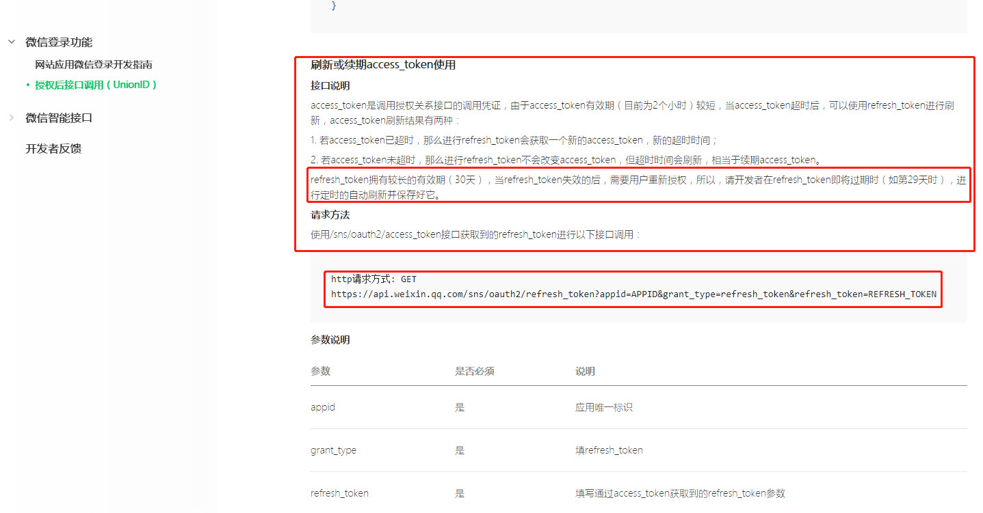Screen dimensions: 983x513
Task: Click the 参数说明 heading
Action: (x=330, y=339)
